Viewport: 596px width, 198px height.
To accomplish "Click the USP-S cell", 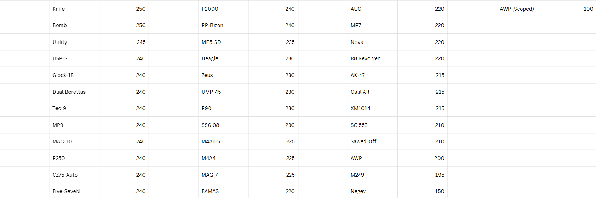I will [x=74, y=58].
